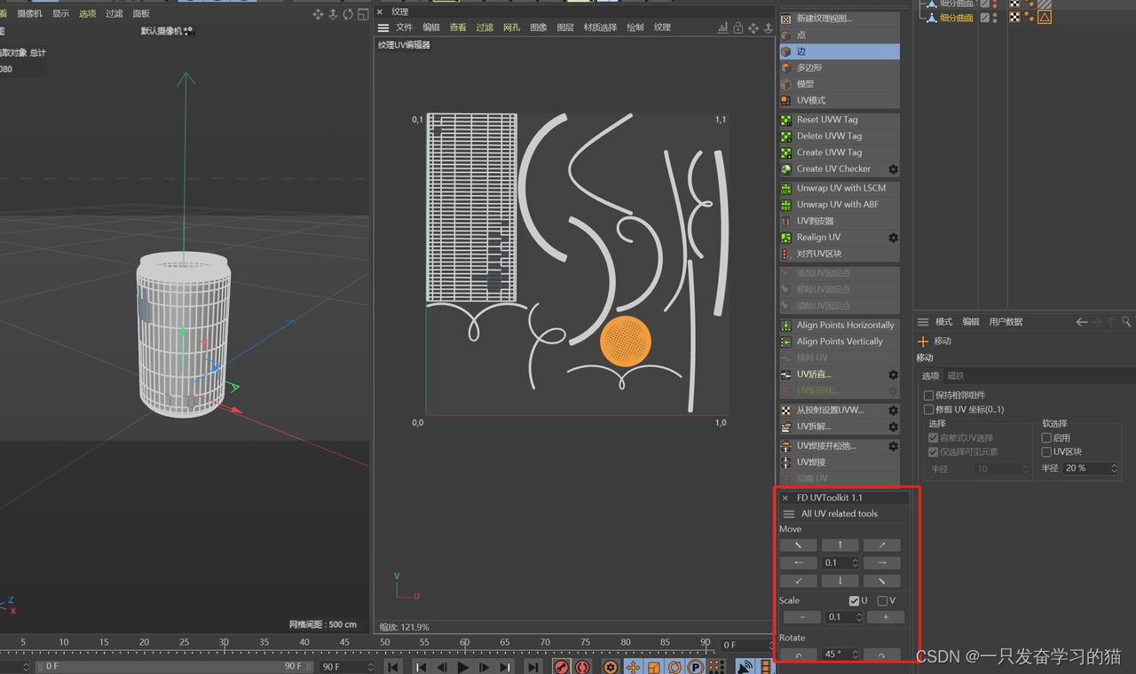Open the UV editor 网孔 menu
This screenshot has height=674, width=1136.
pyautogui.click(x=511, y=27)
